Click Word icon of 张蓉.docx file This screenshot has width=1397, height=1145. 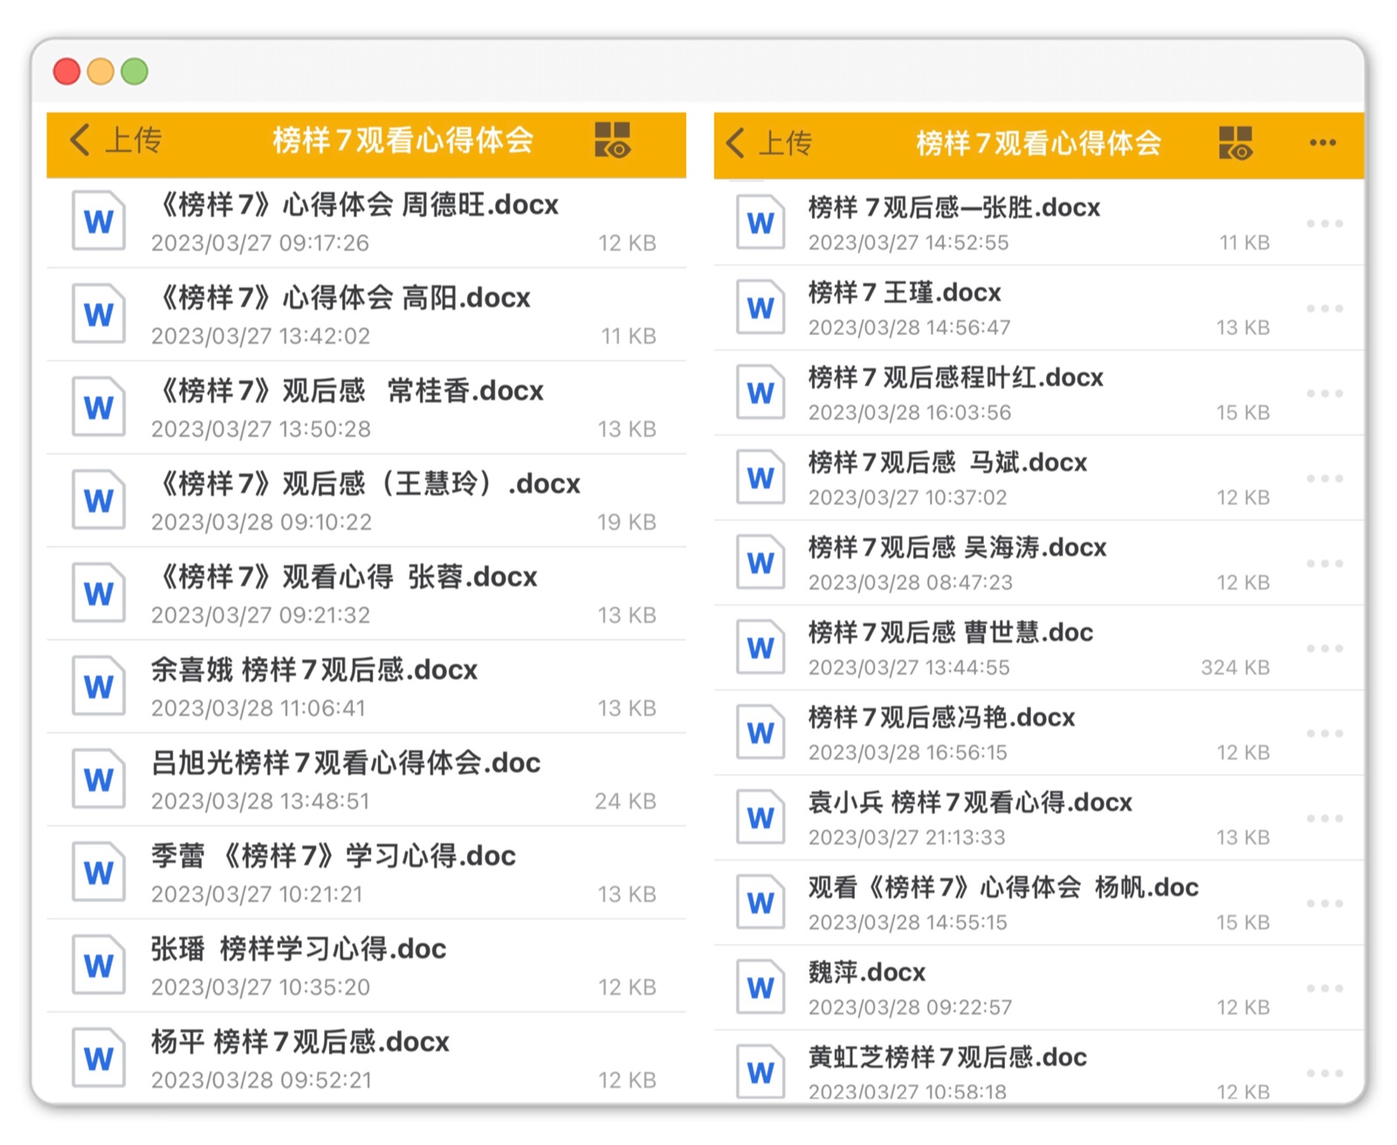99,593
